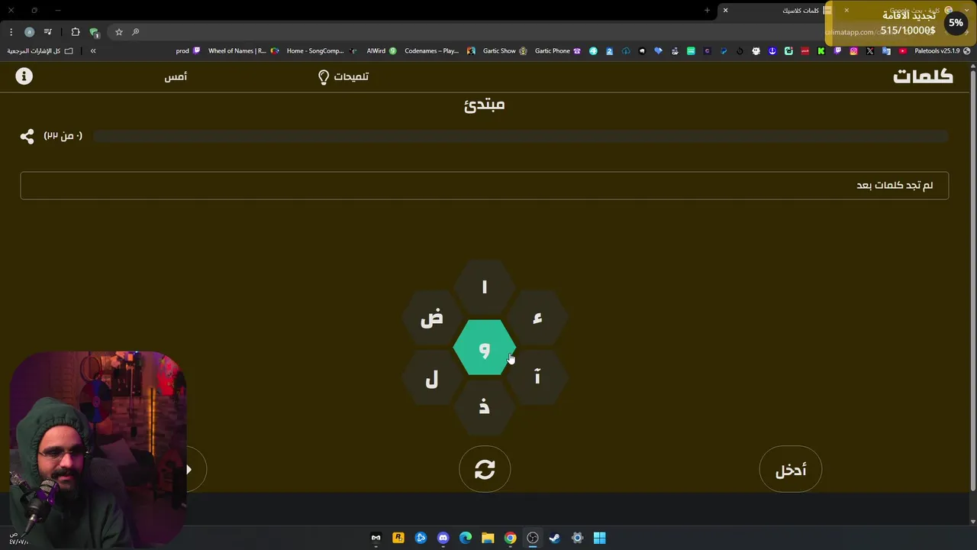This screenshot has height=550, width=977.
Task: Open Microsoft Edge from the taskbar
Action: click(x=466, y=538)
